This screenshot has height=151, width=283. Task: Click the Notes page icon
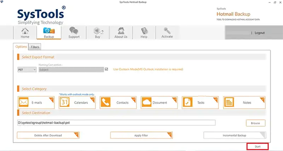pyautogui.click(x=229, y=102)
